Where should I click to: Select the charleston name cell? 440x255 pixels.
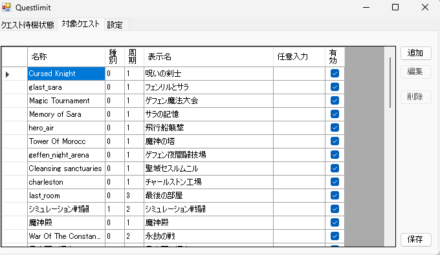tap(66, 182)
